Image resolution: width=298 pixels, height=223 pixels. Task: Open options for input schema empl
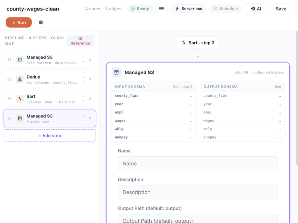191,113
